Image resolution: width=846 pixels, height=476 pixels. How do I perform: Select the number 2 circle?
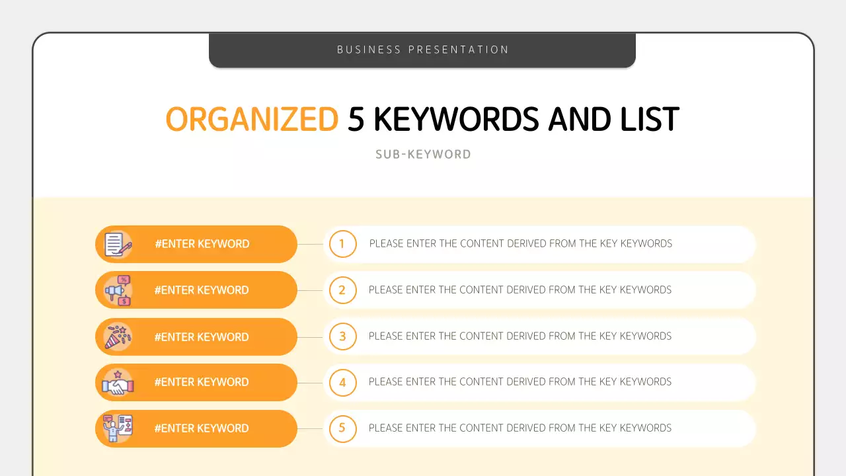342,290
